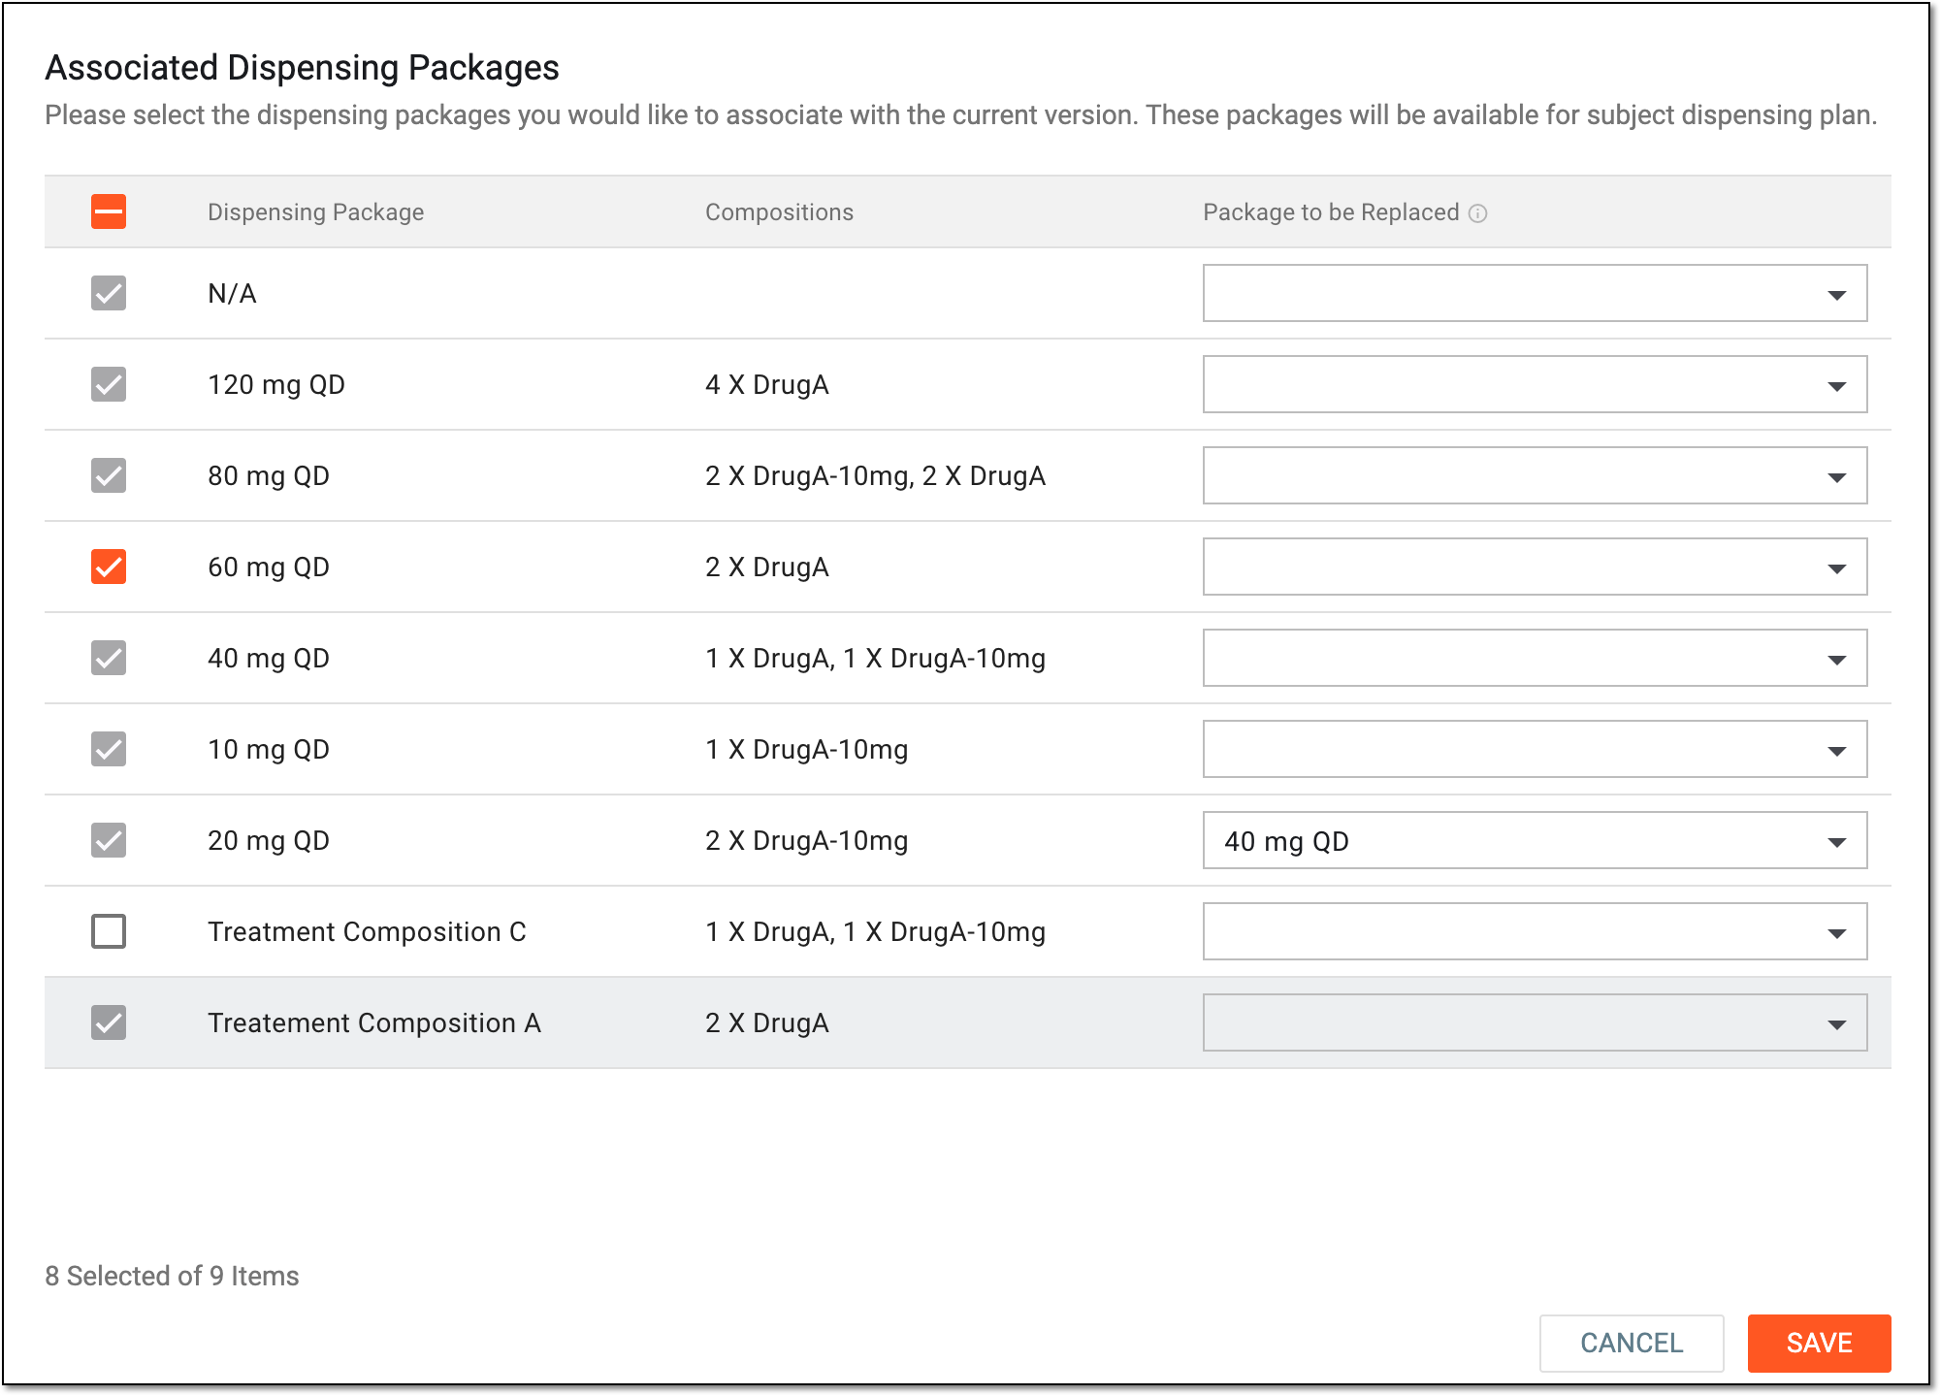Viewport: 1940px width, 1395px height.
Task: Open replacement dropdown for 10 mg QD
Action: click(1535, 749)
